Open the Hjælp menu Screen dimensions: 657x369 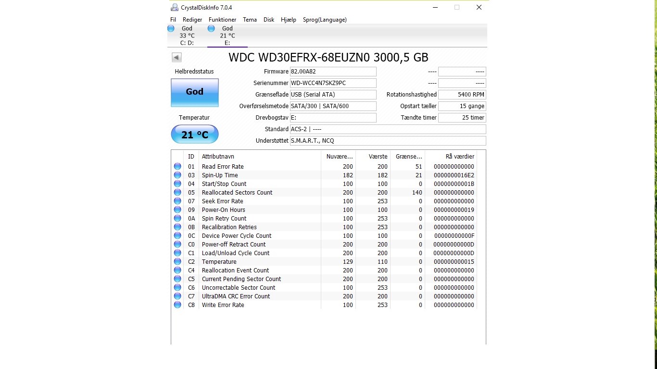tap(289, 20)
